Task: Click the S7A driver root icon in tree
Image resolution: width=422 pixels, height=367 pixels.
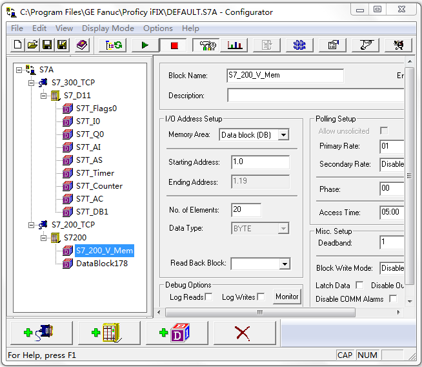Action: (31, 70)
